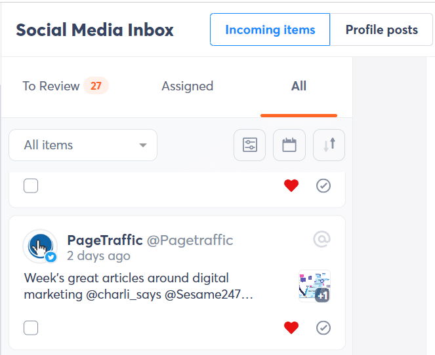
Task: Click the Profile posts button
Action: (x=381, y=29)
